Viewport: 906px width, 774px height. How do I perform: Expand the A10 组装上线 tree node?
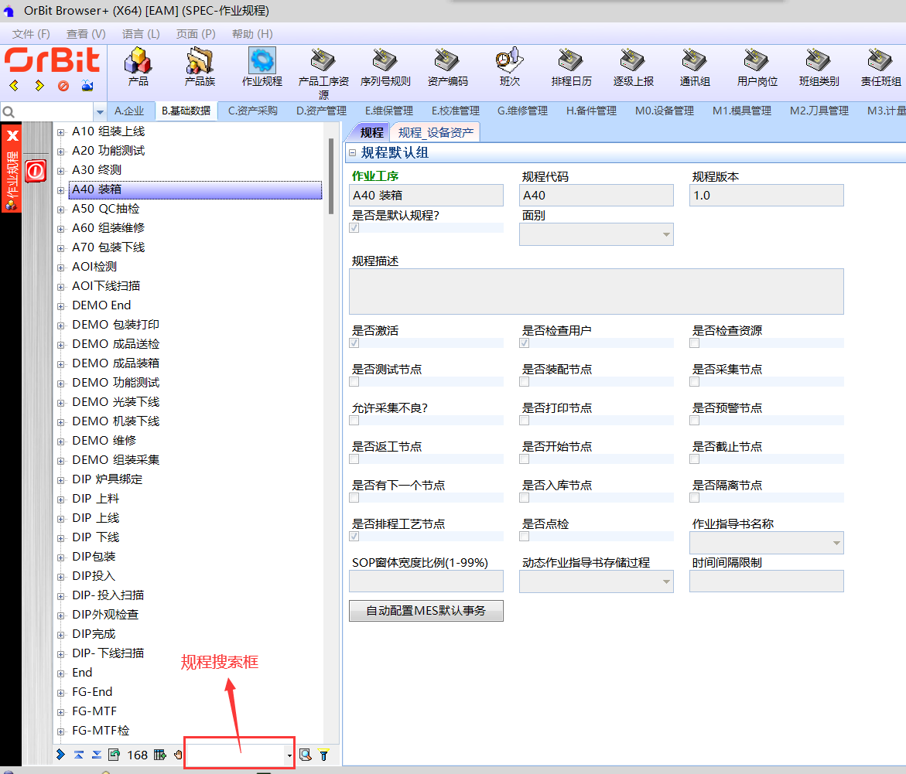click(x=60, y=132)
